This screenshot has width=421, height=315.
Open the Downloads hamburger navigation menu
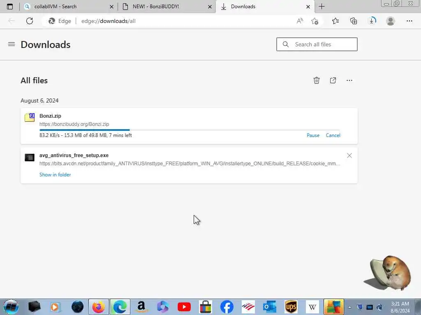[11, 44]
